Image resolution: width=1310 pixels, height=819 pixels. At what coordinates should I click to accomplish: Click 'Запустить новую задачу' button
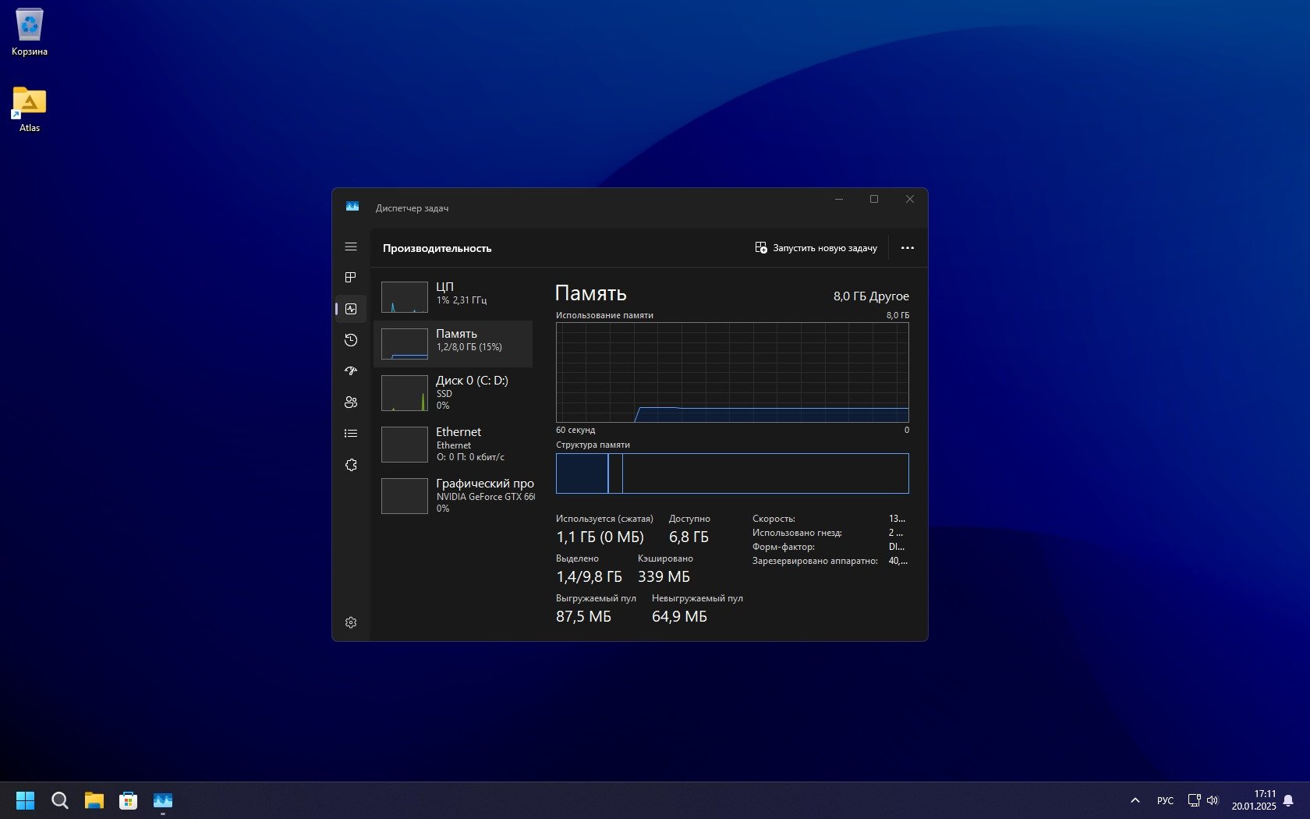(816, 248)
